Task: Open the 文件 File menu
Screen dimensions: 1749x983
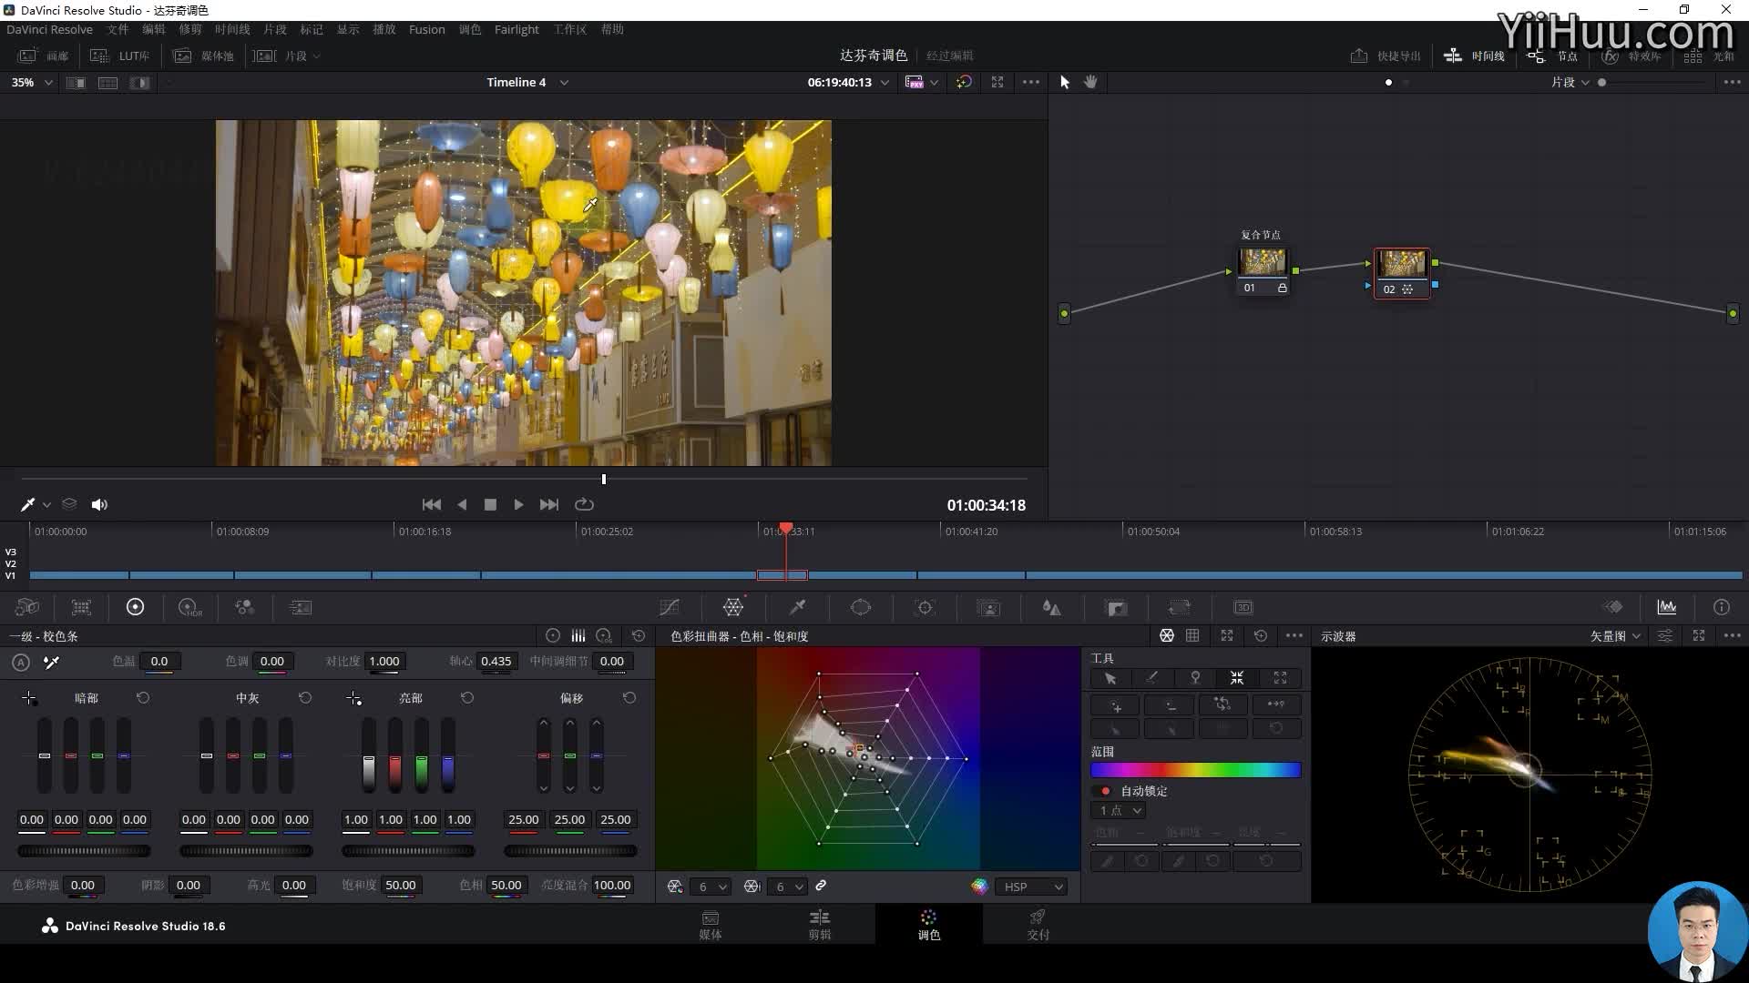Action: click(118, 29)
